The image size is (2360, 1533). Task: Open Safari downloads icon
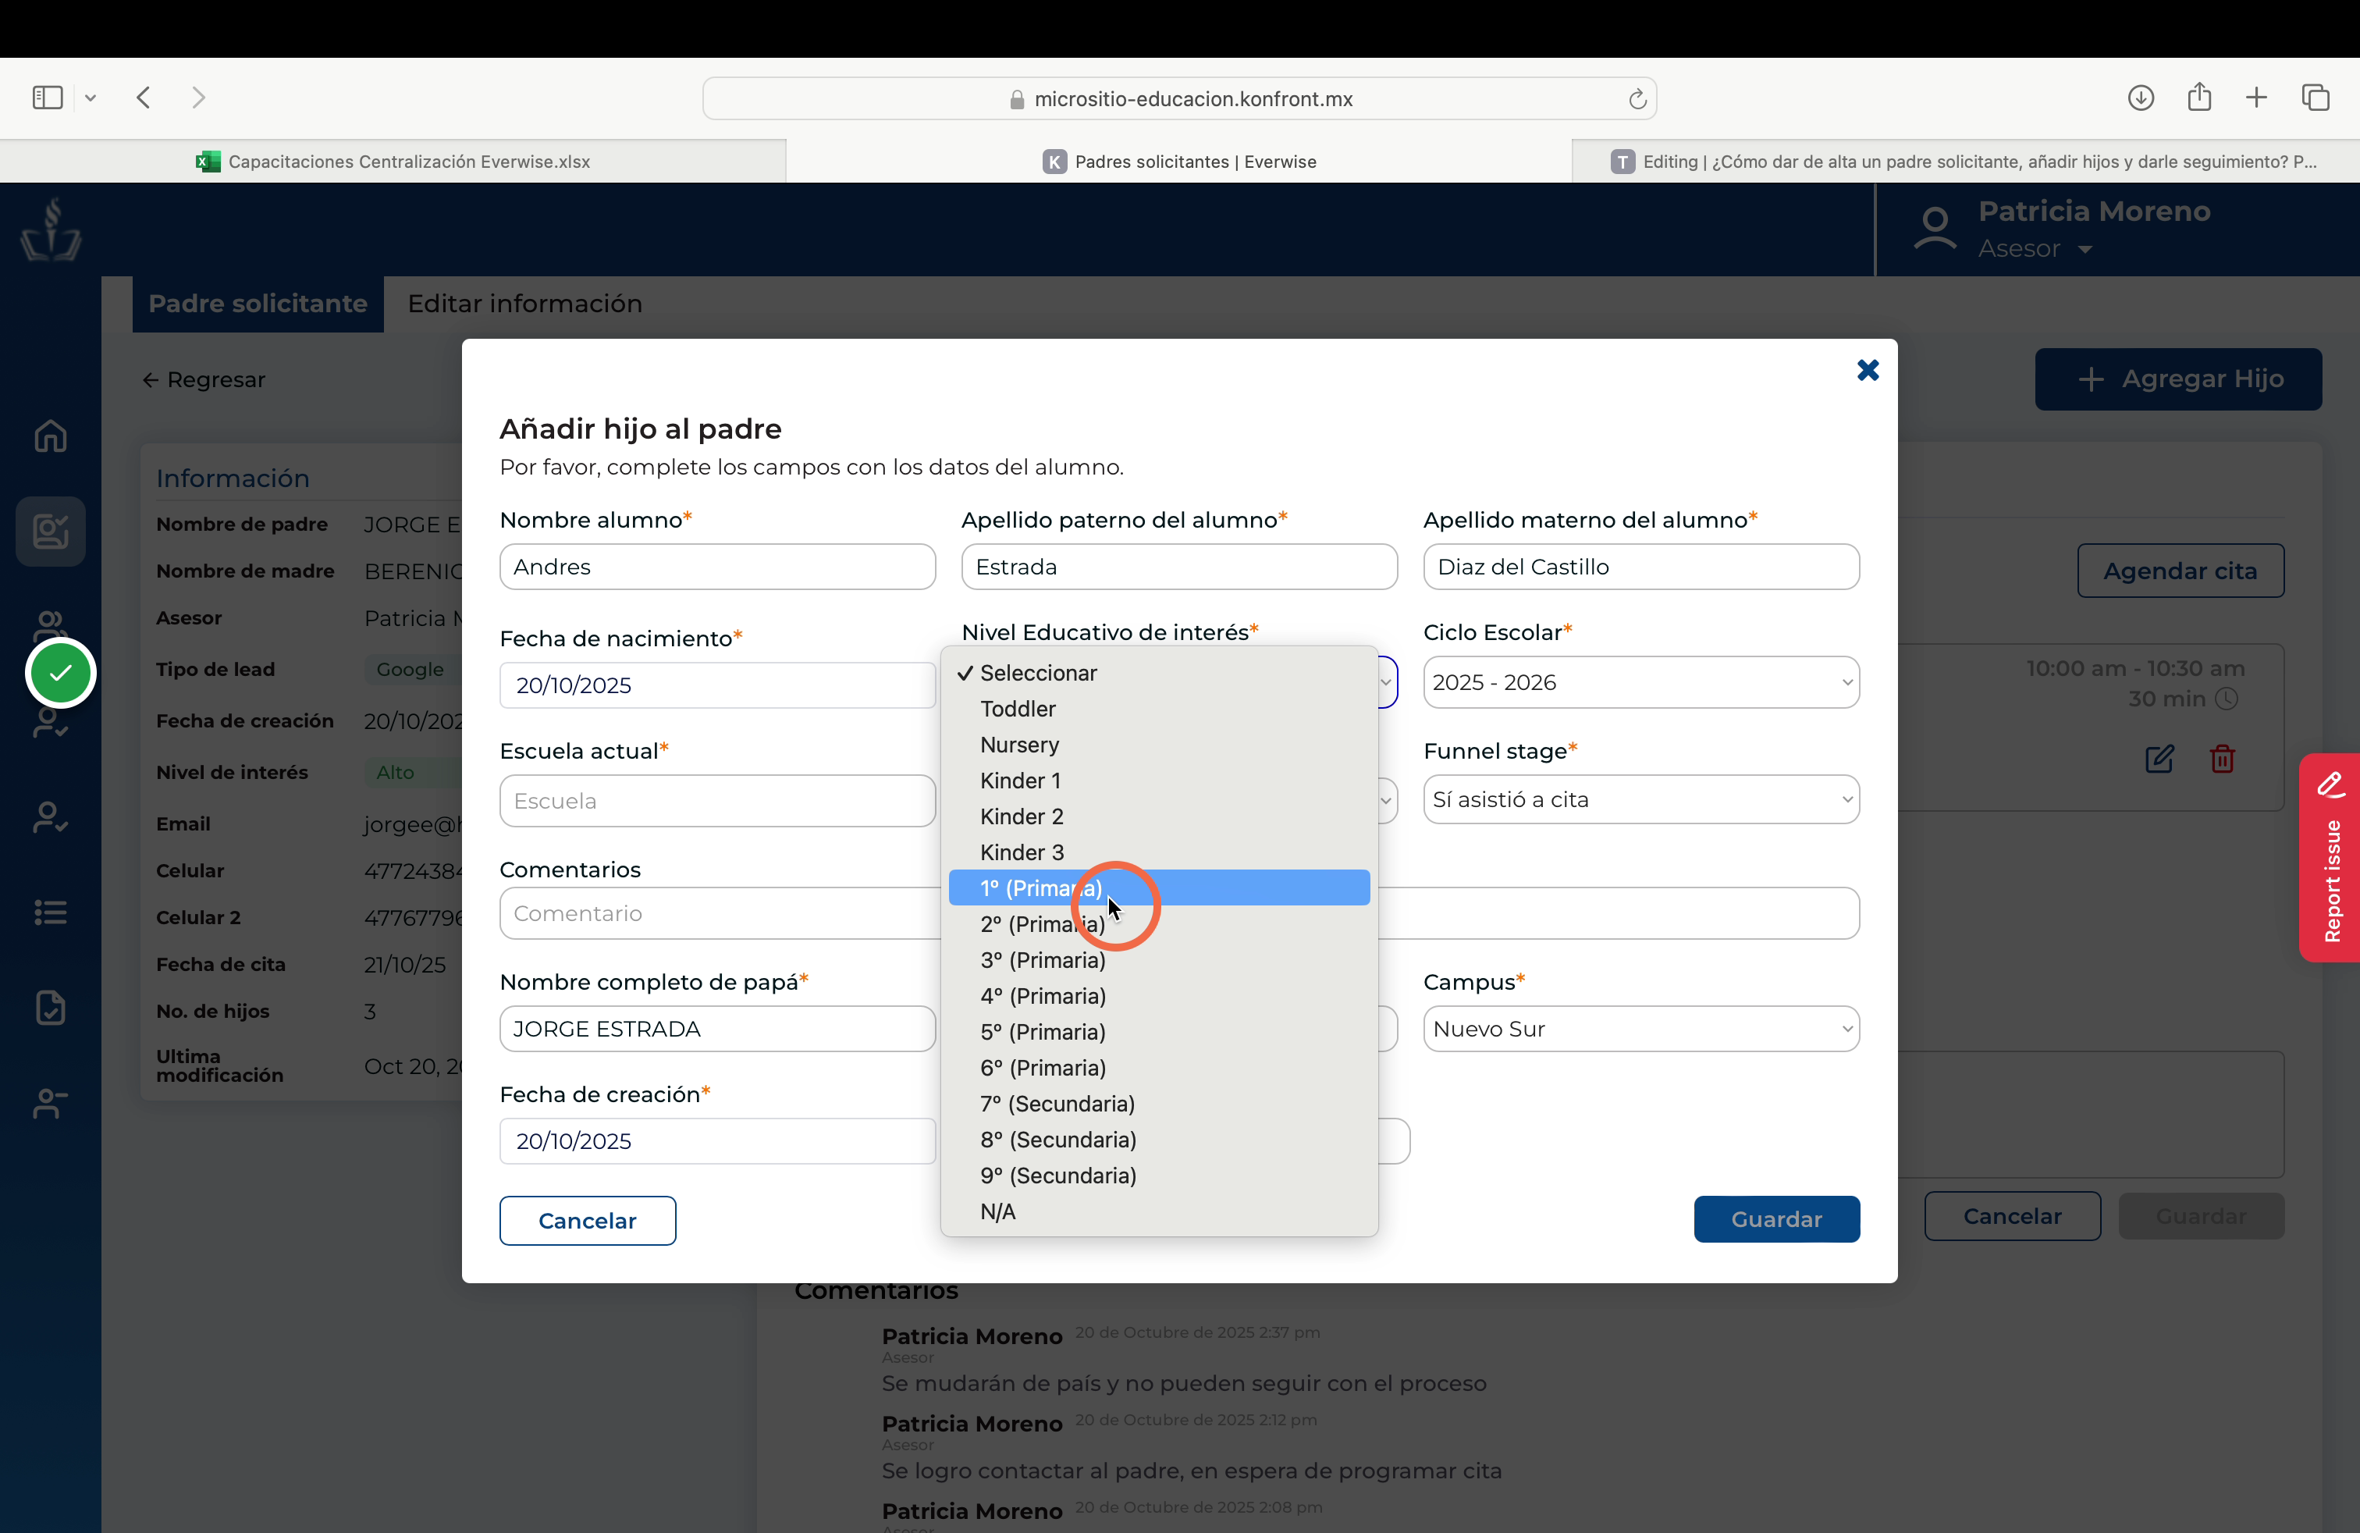(2141, 97)
